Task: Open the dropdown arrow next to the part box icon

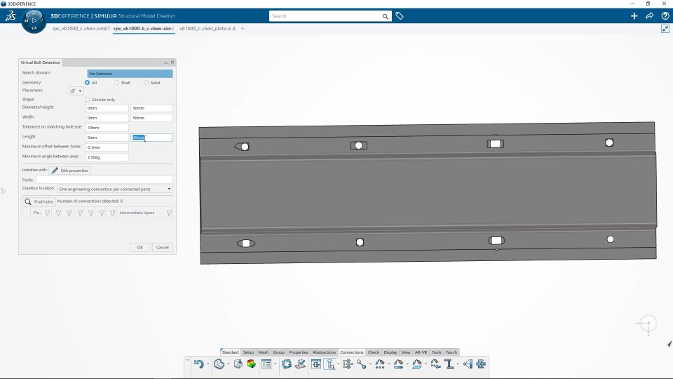Action: (x=228, y=364)
